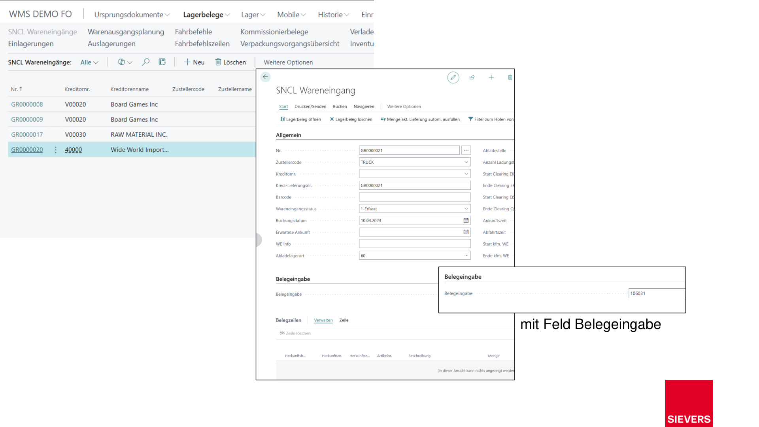Click Weitere Optionen on the card ribbon
The width and height of the screenshot is (759, 427).
pos(404,106)
